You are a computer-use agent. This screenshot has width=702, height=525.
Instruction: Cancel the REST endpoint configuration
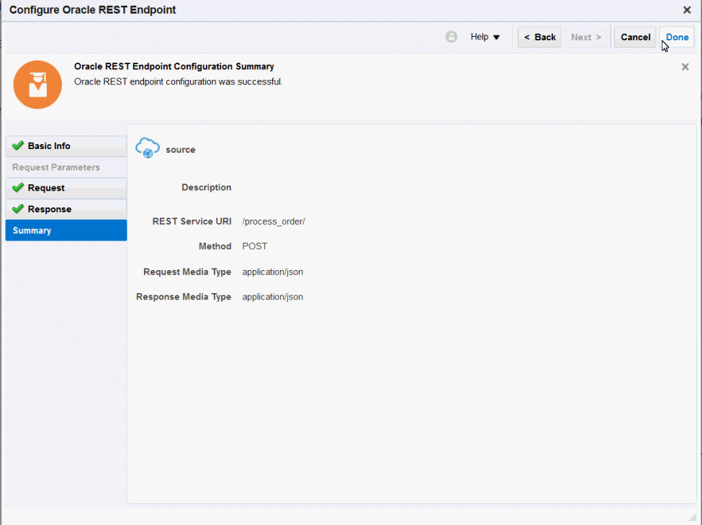pos(635,37)
